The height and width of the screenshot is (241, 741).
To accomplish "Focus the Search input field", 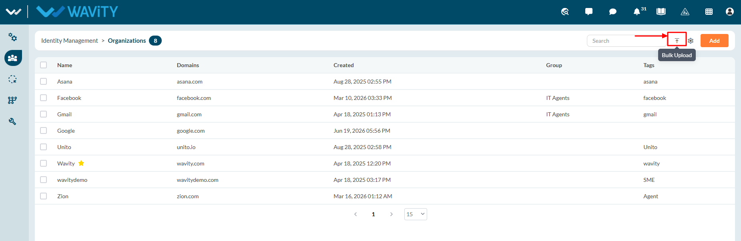I will click(627, 41).
